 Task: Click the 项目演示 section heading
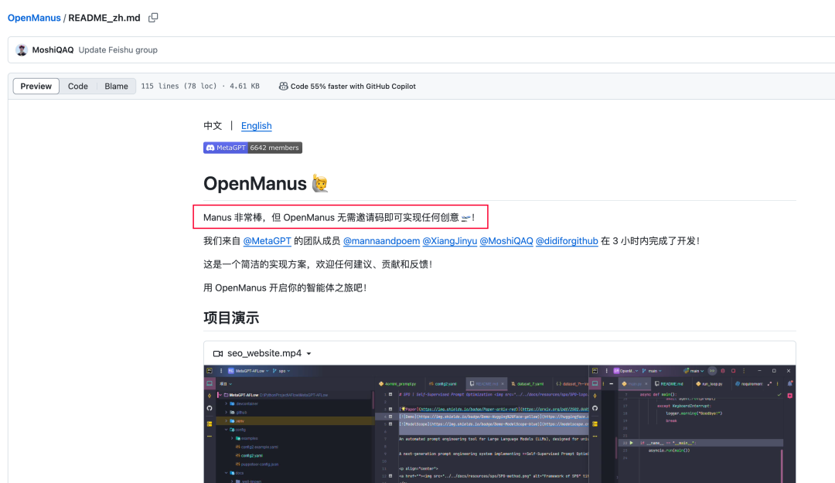pyautogui.click(x=231, y=318)
